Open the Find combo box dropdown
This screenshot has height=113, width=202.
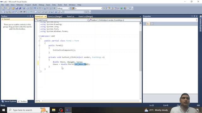(101, 8)
